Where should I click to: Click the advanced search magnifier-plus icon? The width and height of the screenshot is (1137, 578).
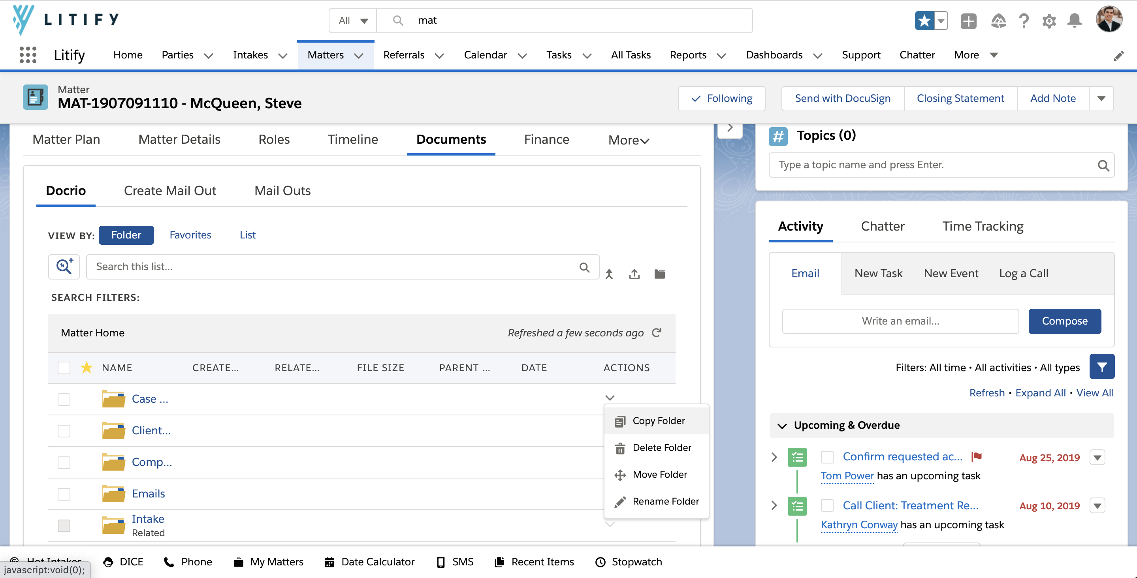pos(64,266)
